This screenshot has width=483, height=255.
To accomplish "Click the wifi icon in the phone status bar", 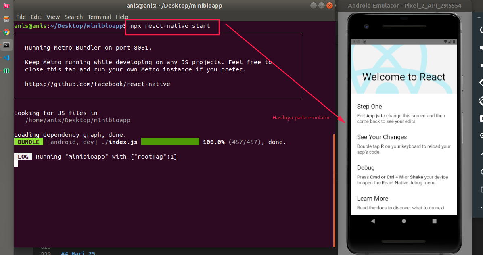I will [446, 42].
